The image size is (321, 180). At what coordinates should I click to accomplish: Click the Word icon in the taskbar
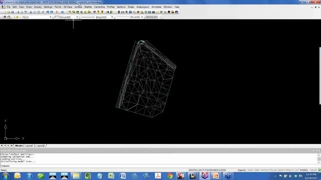point(123,175)
